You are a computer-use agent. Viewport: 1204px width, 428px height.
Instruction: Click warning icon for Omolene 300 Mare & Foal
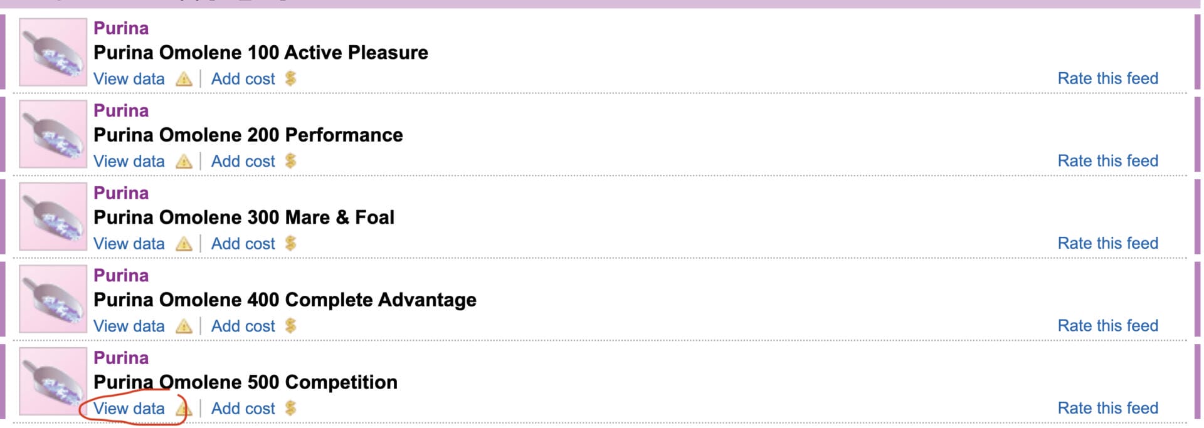(184, 244)
